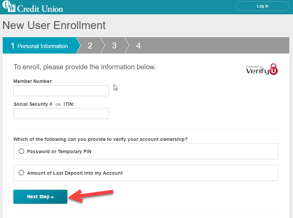Click the 'Credit Union' wordmark in header
The height and width of the screenshot is (218, 293).
point(40,9)
